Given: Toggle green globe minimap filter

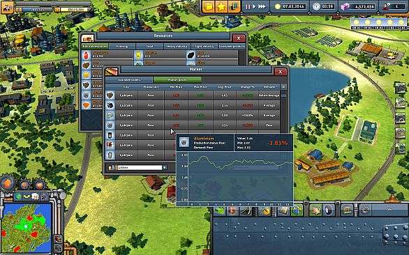Looking at the screenshot, I should pyautogui.click(x=18, y=196).
